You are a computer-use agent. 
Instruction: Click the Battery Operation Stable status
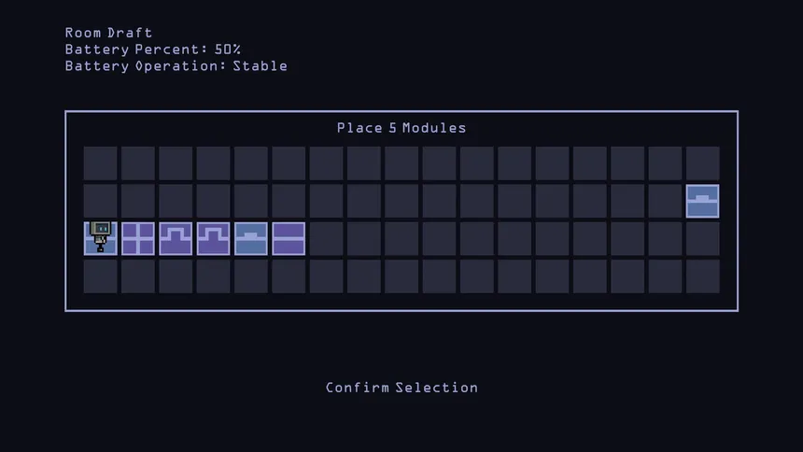click(x=176, y=66)
